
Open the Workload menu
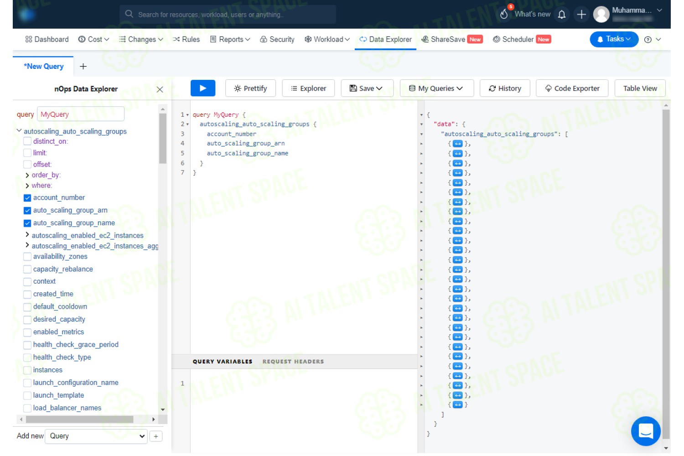tap(327, 40)
